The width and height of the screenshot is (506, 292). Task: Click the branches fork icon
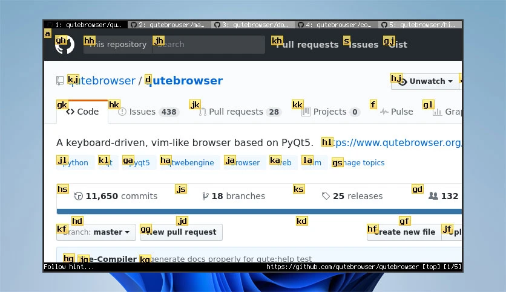pos(205,196)
